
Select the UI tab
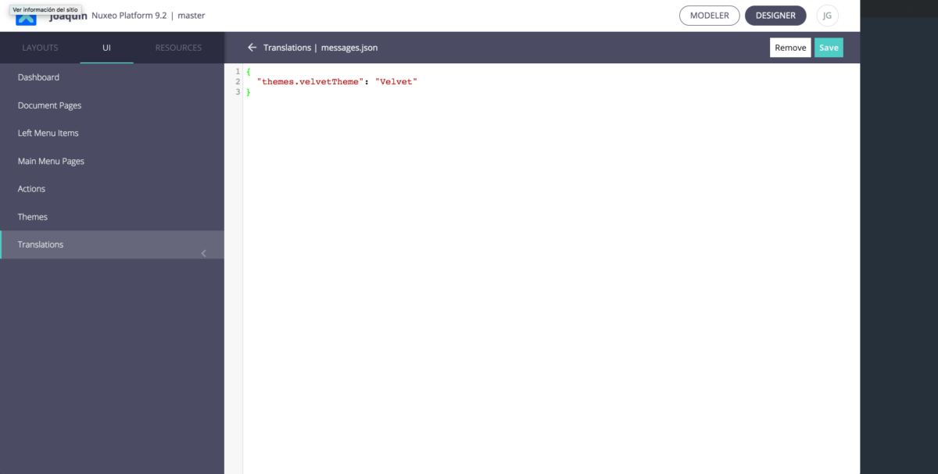tap(106, 48)
